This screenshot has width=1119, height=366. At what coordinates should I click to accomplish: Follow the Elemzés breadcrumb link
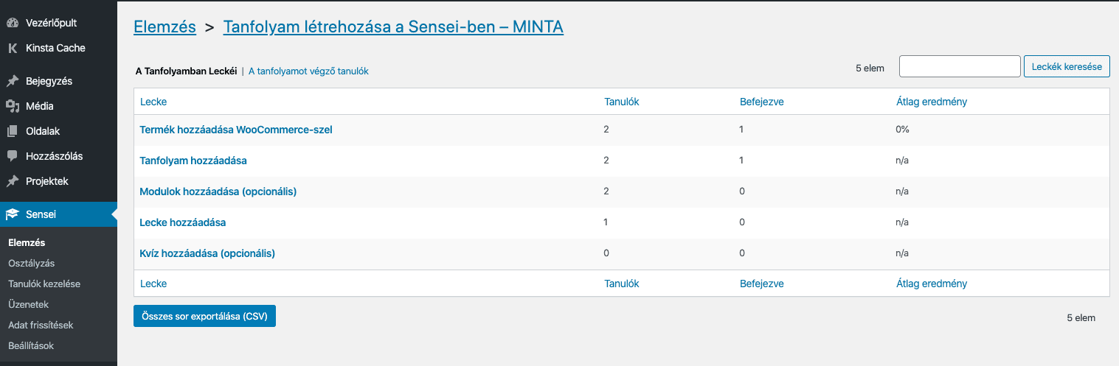(164, 27)
